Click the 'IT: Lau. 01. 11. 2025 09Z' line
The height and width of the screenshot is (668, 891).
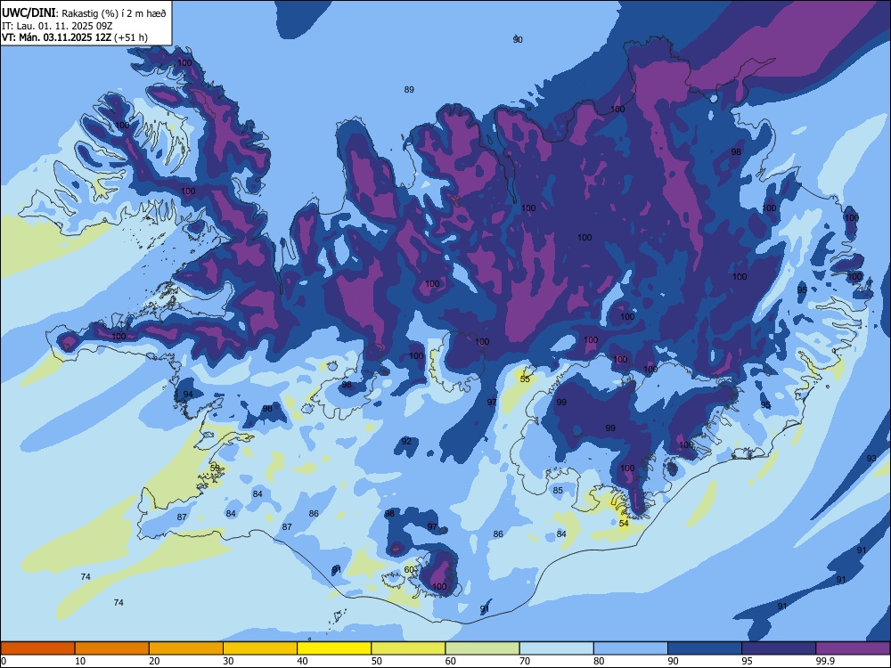click(57, 26)
